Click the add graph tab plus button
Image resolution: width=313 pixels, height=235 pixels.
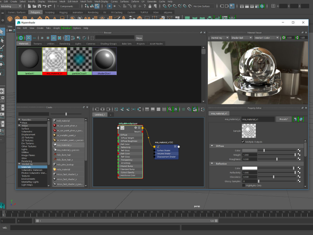111,115
